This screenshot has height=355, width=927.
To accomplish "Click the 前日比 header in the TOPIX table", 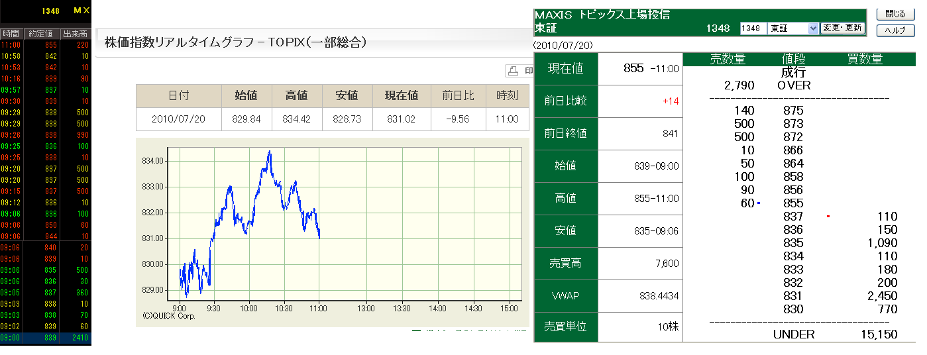I will [x=458, y=96].
